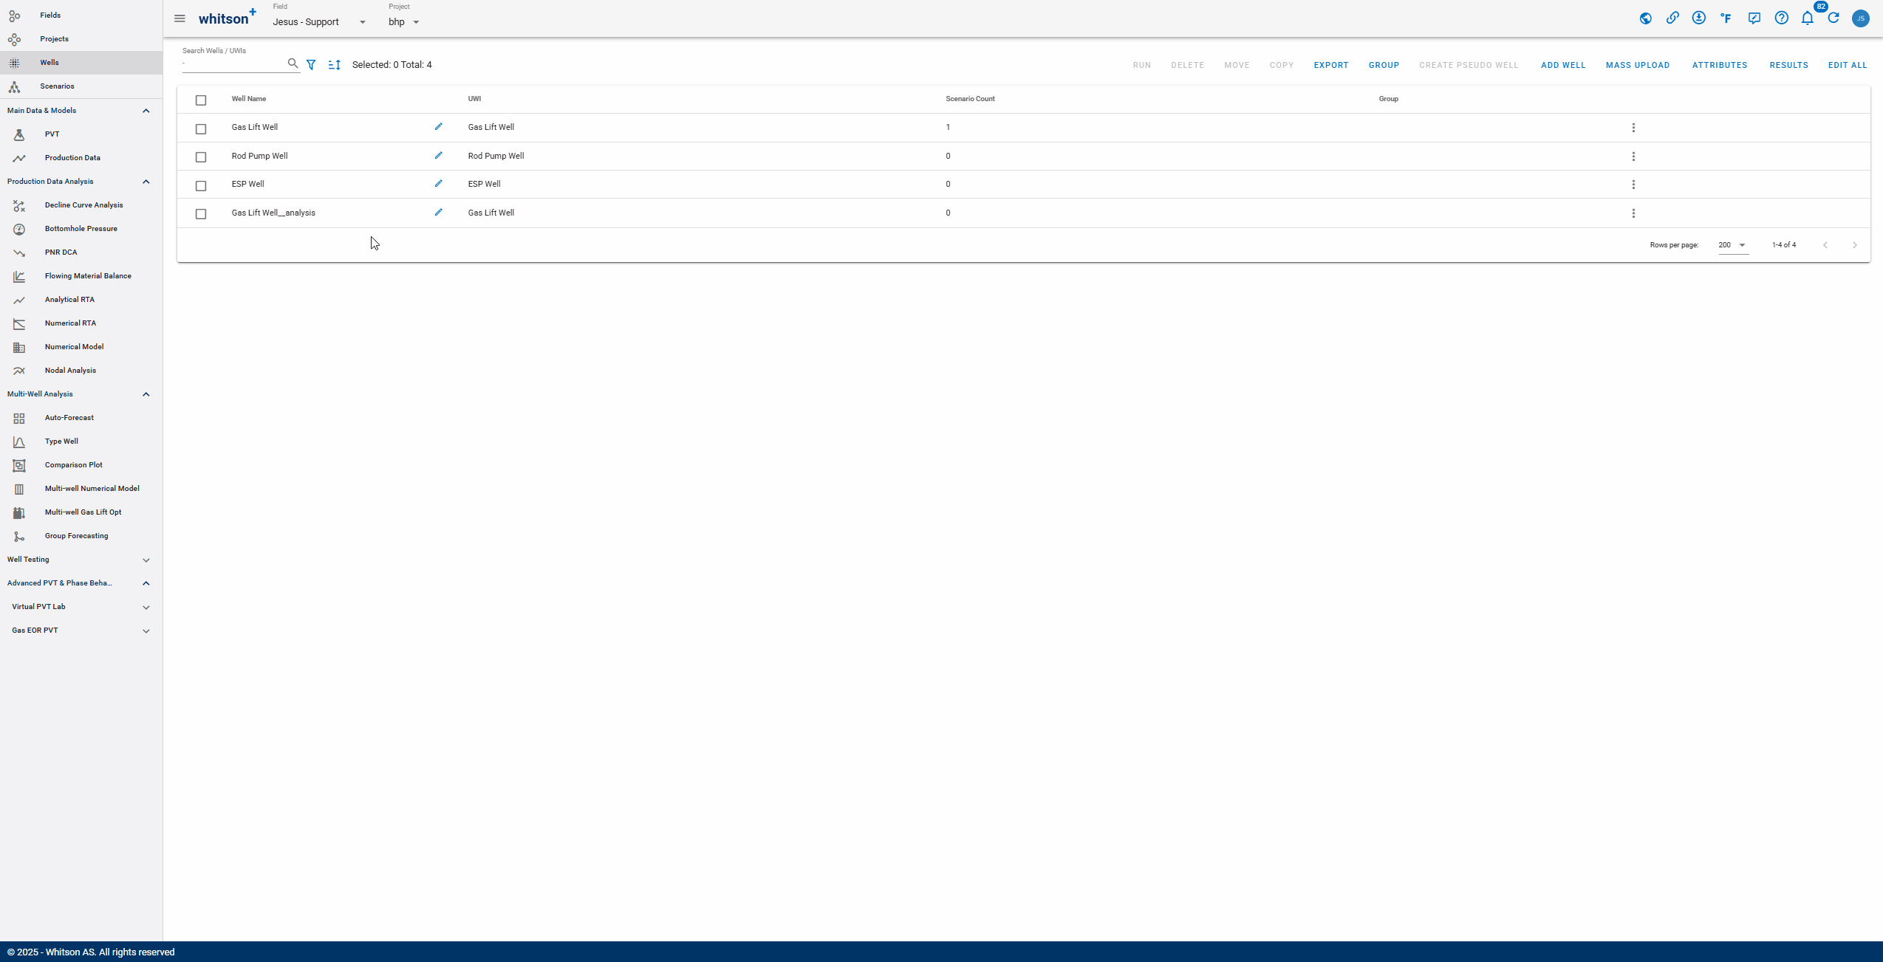Open the notifications bell icon

click(x=1807, y=18)
